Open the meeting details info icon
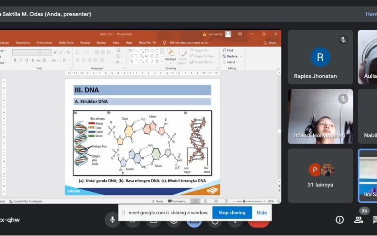The width and height of the screenshot is (377, 236). 339,219
